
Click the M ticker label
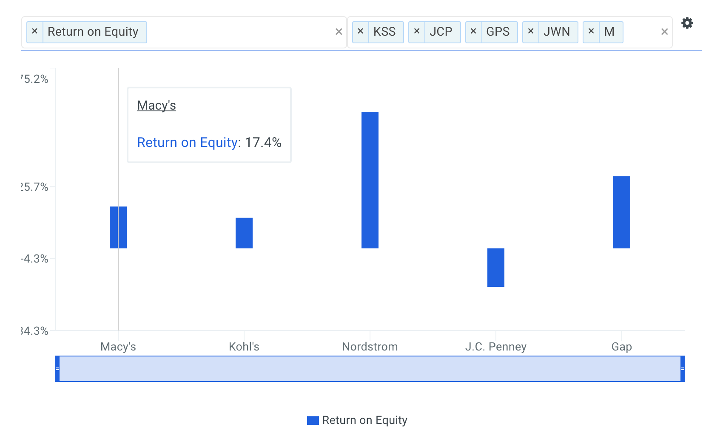tap(609, 32)
